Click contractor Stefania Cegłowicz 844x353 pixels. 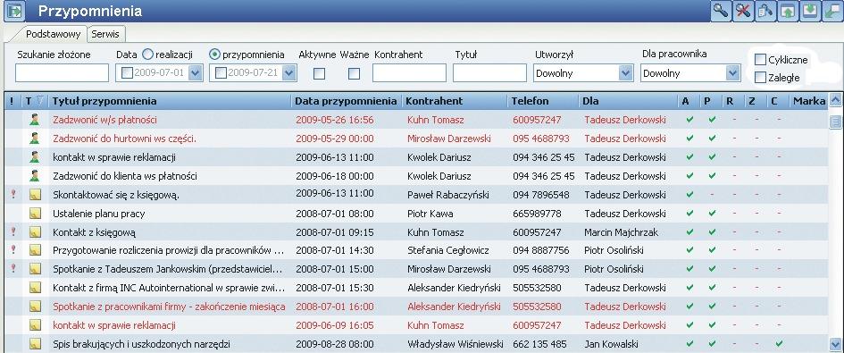coord(447,250)
